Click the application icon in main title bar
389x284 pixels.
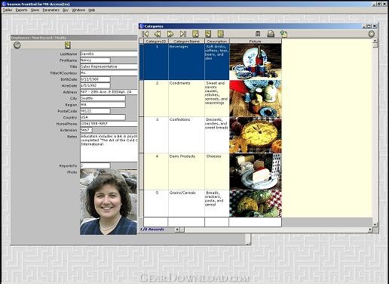[4, 4]
